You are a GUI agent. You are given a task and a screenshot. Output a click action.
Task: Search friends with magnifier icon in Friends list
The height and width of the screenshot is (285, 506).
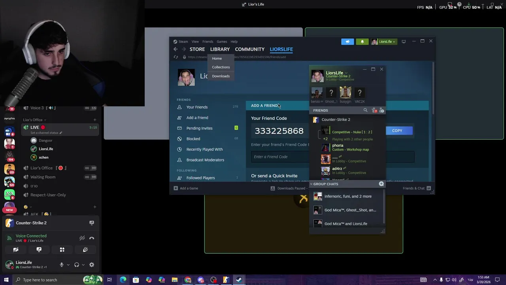point(365,110)
